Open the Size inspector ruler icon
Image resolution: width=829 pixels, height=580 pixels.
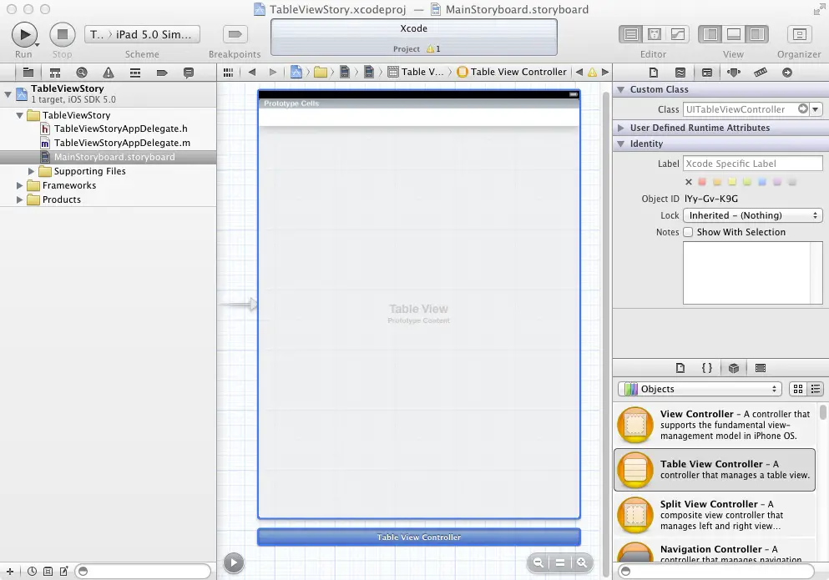click(x=760, y=73)
